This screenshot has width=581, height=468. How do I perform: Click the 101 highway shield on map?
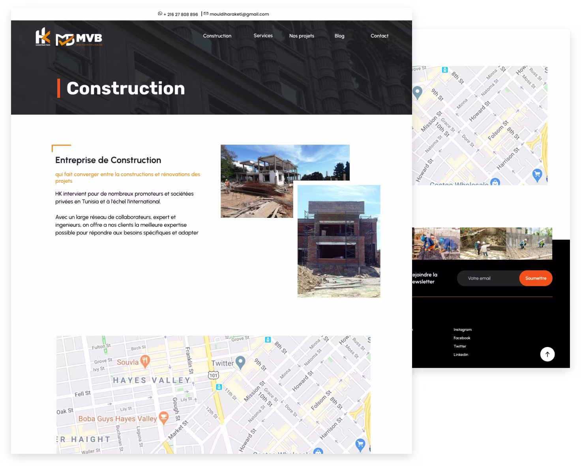click(x=214, y=375)
